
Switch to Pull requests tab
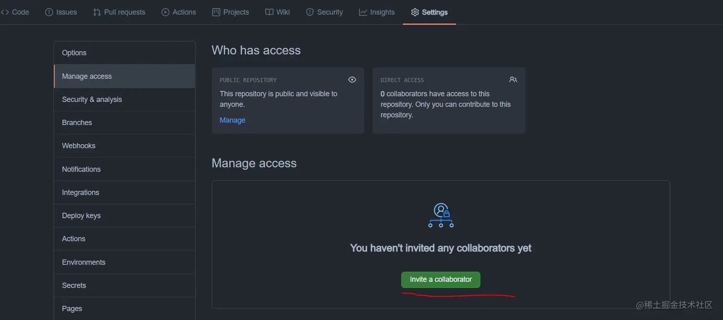coord(119,12)
